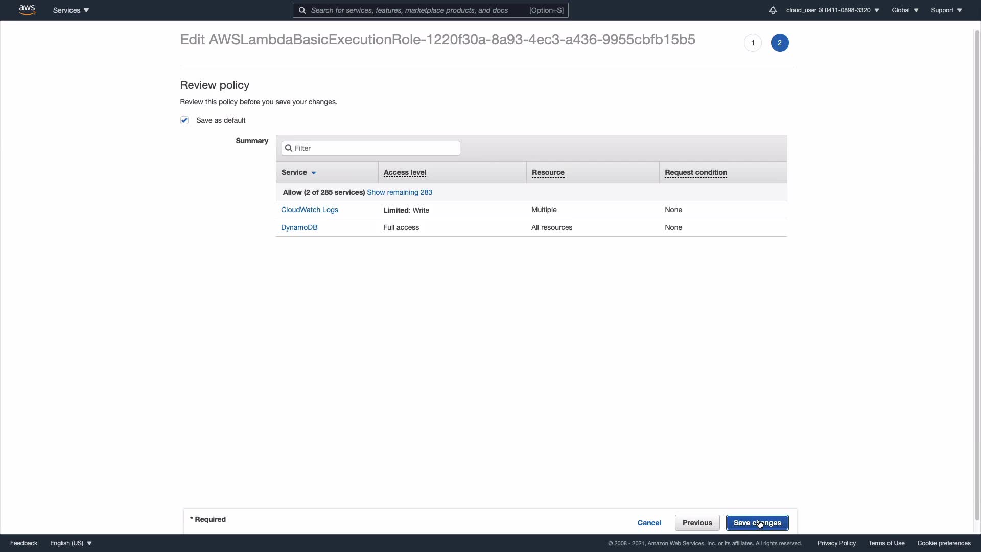
Task: Open the Support menu
Action: (946, 10)
